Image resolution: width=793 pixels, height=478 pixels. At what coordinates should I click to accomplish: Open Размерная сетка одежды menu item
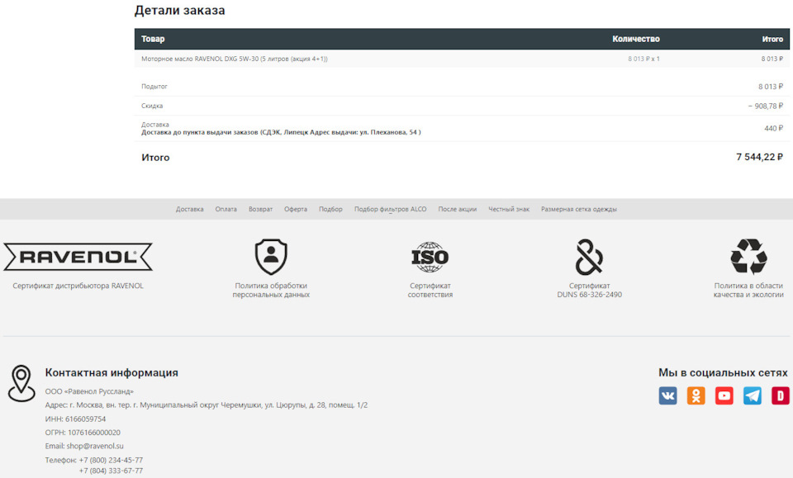579,209
